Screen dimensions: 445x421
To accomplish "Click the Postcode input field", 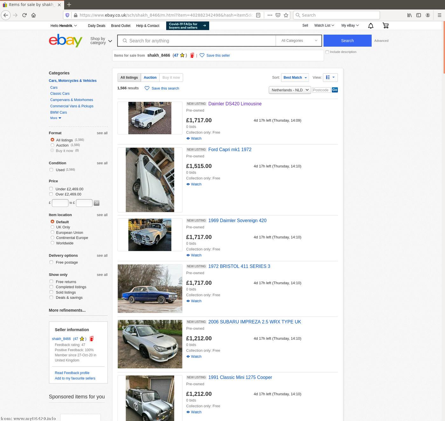I will (x=322, y=90).
